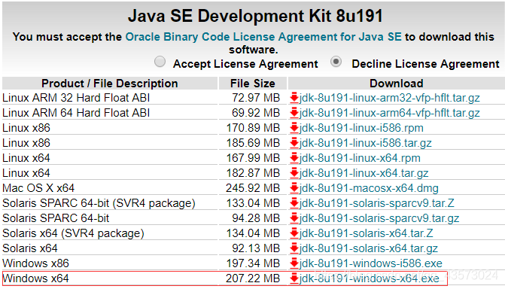Download jdk-8u191-solaris-x64.tar.gz file
Image resolution: width=505 pixels, height=289 pixels.
(x=369, y=248)
